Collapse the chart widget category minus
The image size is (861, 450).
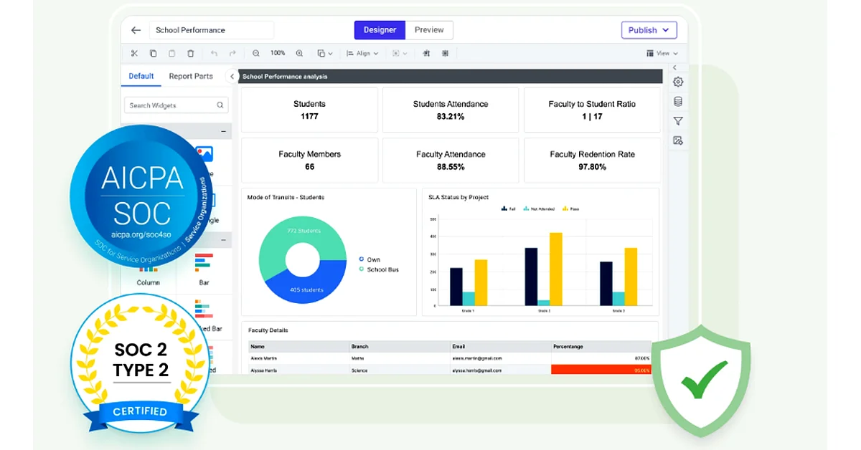pos(223,240)
